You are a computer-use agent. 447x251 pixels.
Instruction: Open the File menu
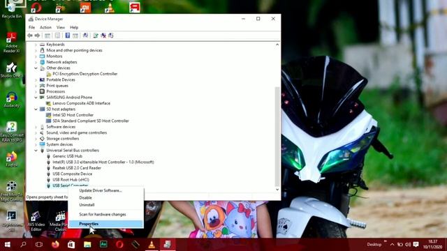point(31,27)
